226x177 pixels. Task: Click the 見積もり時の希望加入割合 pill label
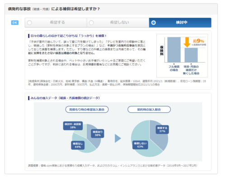[x=87, y=109]
